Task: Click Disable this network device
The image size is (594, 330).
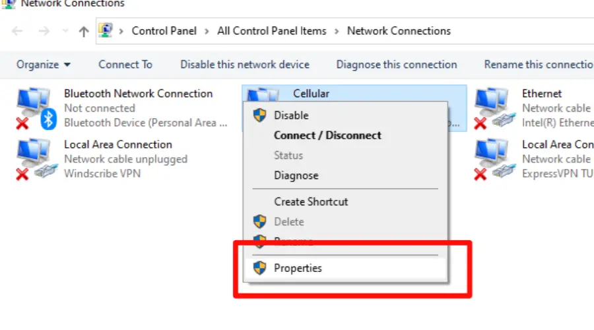Action: [245, 65]
